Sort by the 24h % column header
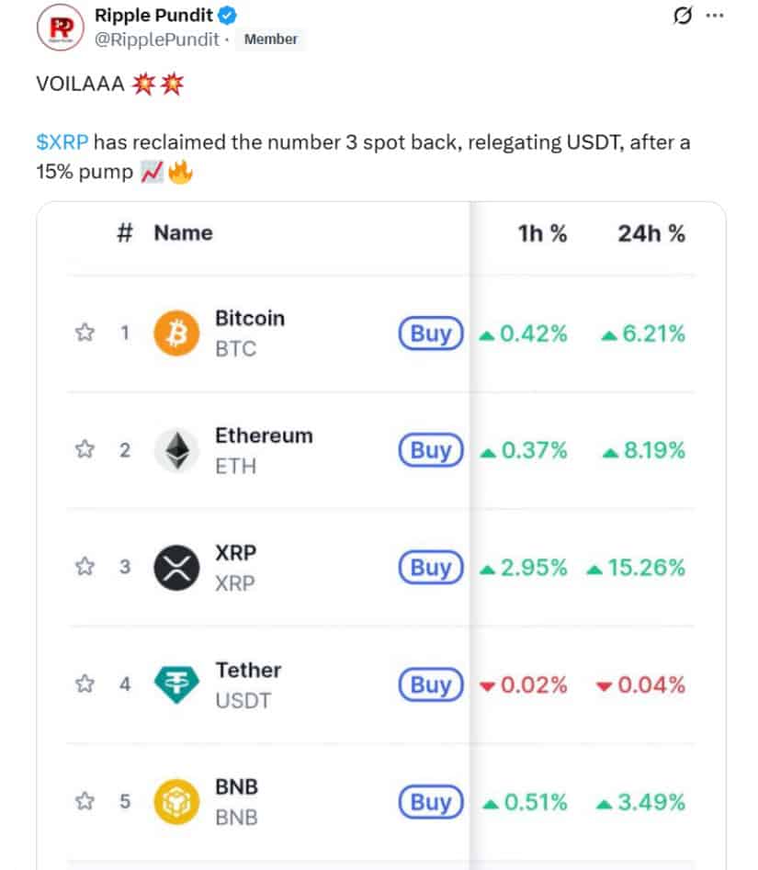Image resolution: width=758 pixels, height=870 pixels. click(x=651, y=233)
